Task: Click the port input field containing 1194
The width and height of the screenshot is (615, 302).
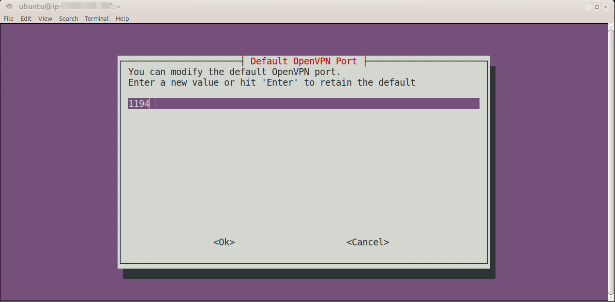Action: (x=304, y=104)
